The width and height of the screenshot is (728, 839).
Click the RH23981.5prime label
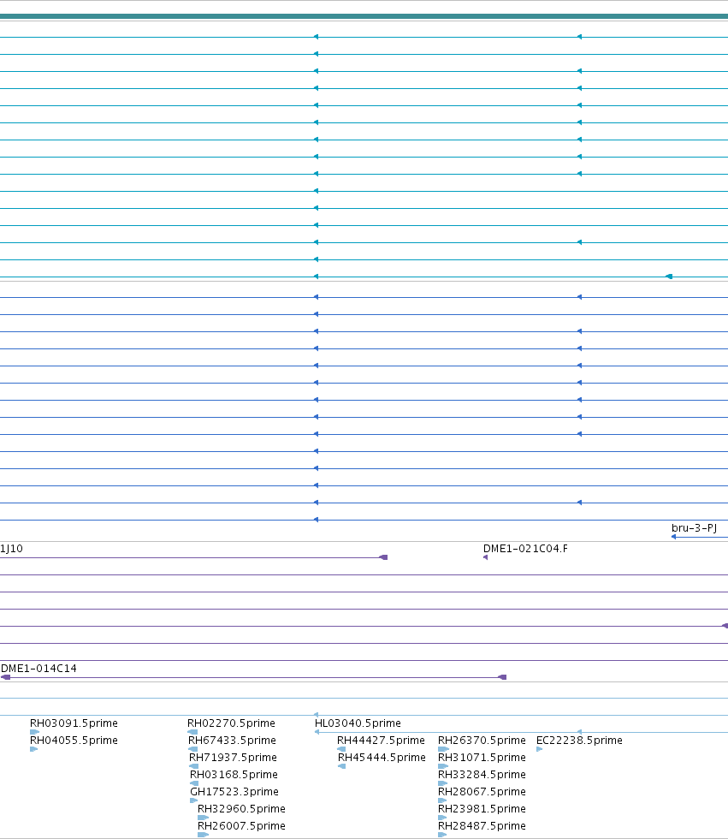tap(482, 808)
